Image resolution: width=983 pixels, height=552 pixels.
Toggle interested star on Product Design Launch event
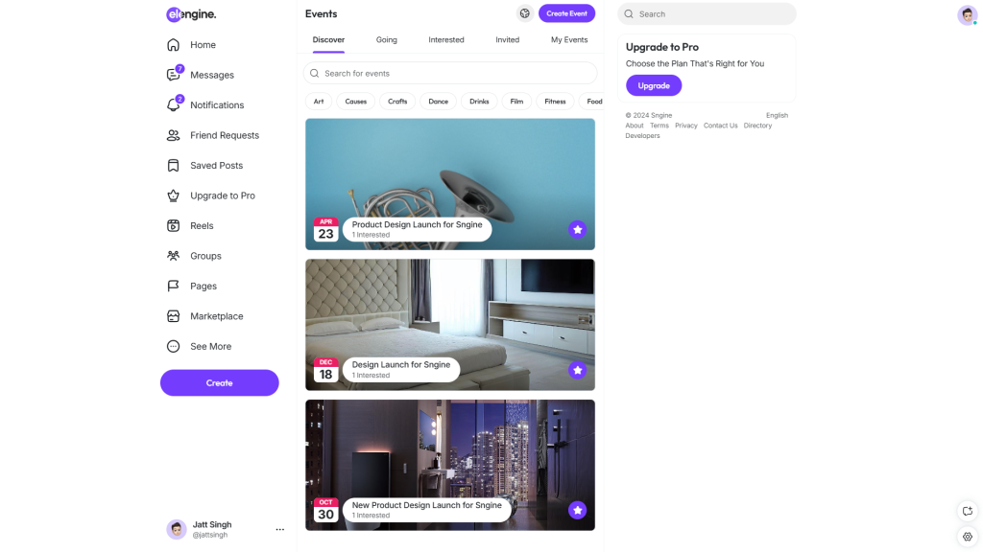coord(577,229)
